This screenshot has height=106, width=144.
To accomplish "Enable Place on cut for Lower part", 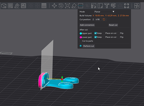I will tap(104, 37).
